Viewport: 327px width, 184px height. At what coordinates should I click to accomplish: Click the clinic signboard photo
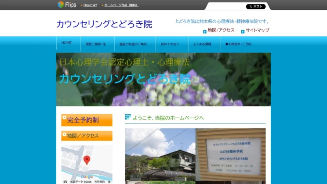(x=230, y=155)
